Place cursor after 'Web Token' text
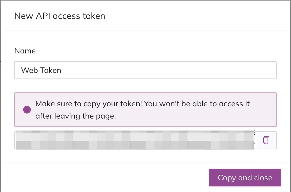This screenshot has width=291, height=192. tap(61, 70)
